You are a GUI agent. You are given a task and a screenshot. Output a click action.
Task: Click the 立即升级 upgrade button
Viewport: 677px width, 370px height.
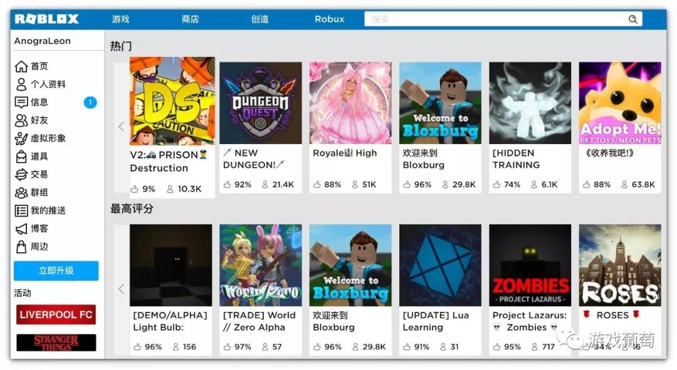56,271
